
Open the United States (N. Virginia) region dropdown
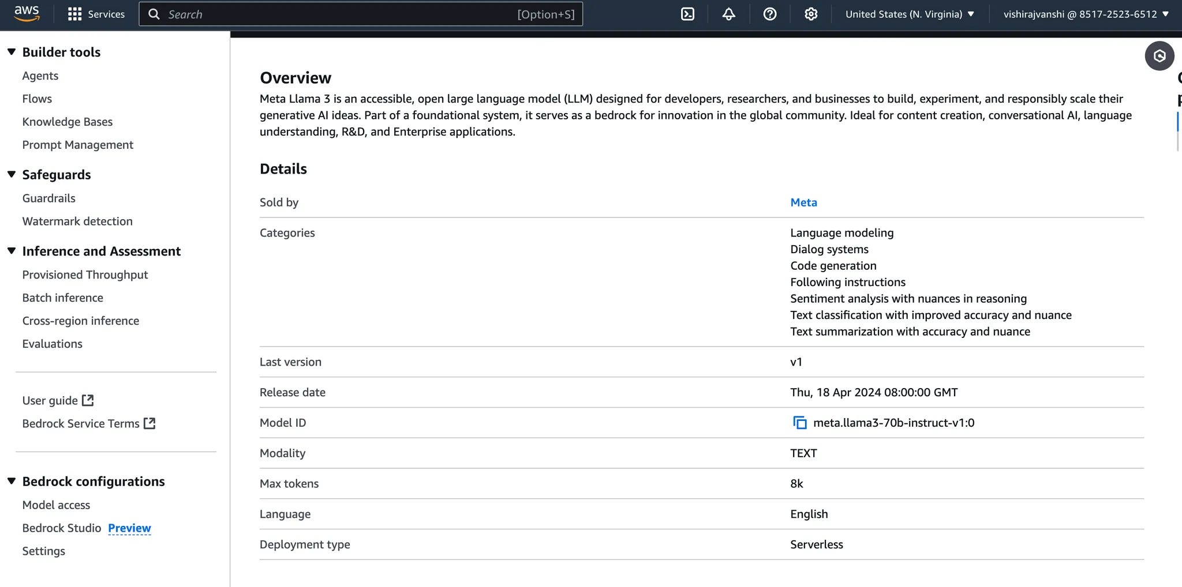pos(910,14)
